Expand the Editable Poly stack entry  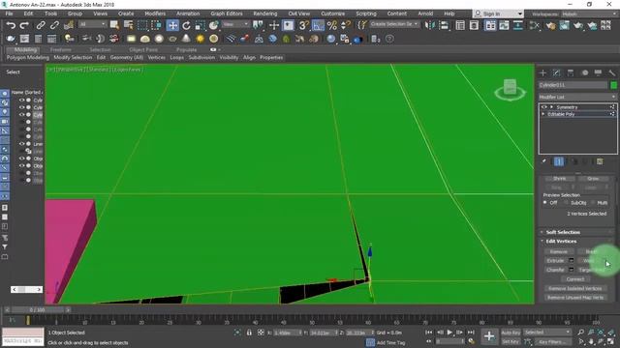543,114
